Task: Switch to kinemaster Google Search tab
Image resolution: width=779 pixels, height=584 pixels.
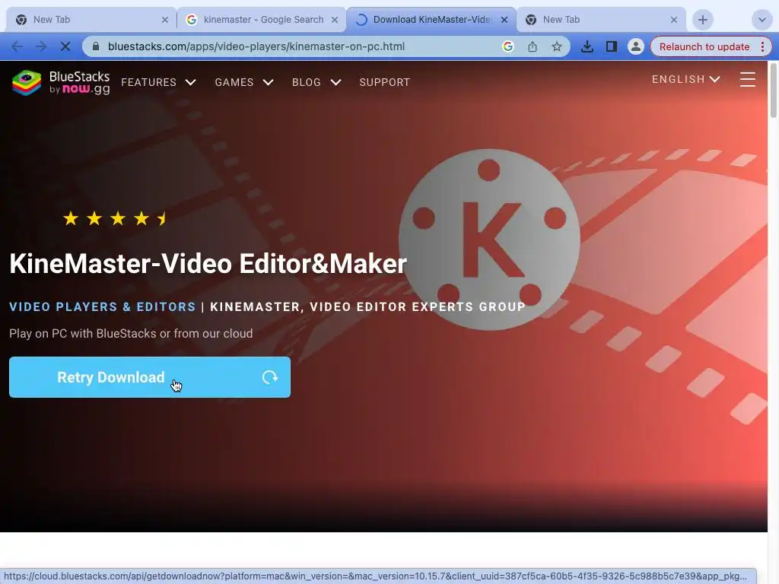Action: click(261, 20)
